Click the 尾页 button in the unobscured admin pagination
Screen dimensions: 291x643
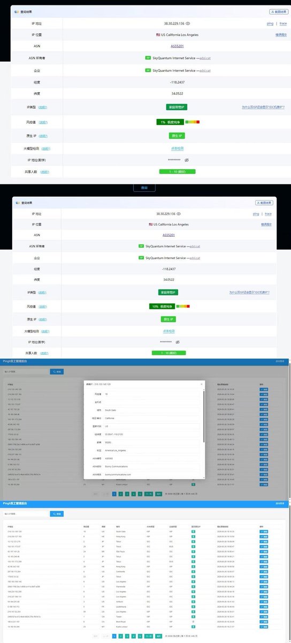[x=159, y=636]
